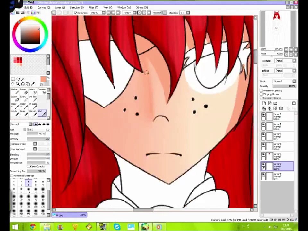Choose the Select pen tool
Screen dimensions: 308x231
pos(32,91)
